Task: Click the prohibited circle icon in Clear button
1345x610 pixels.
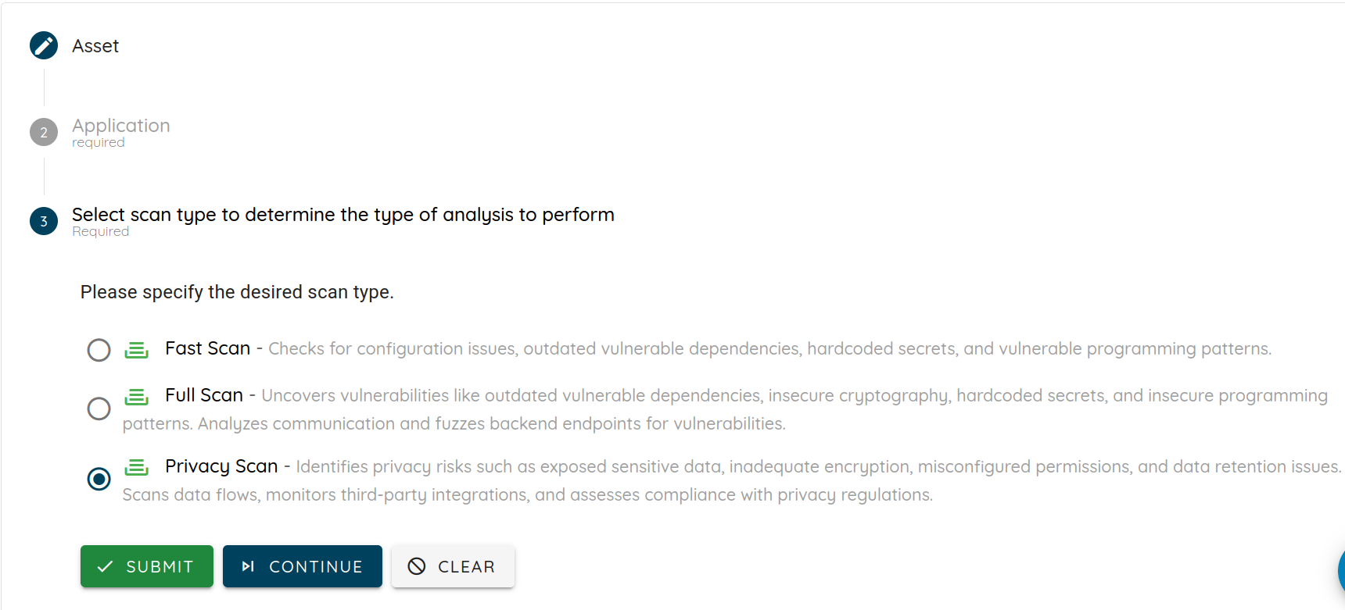Action: (417, 566)
